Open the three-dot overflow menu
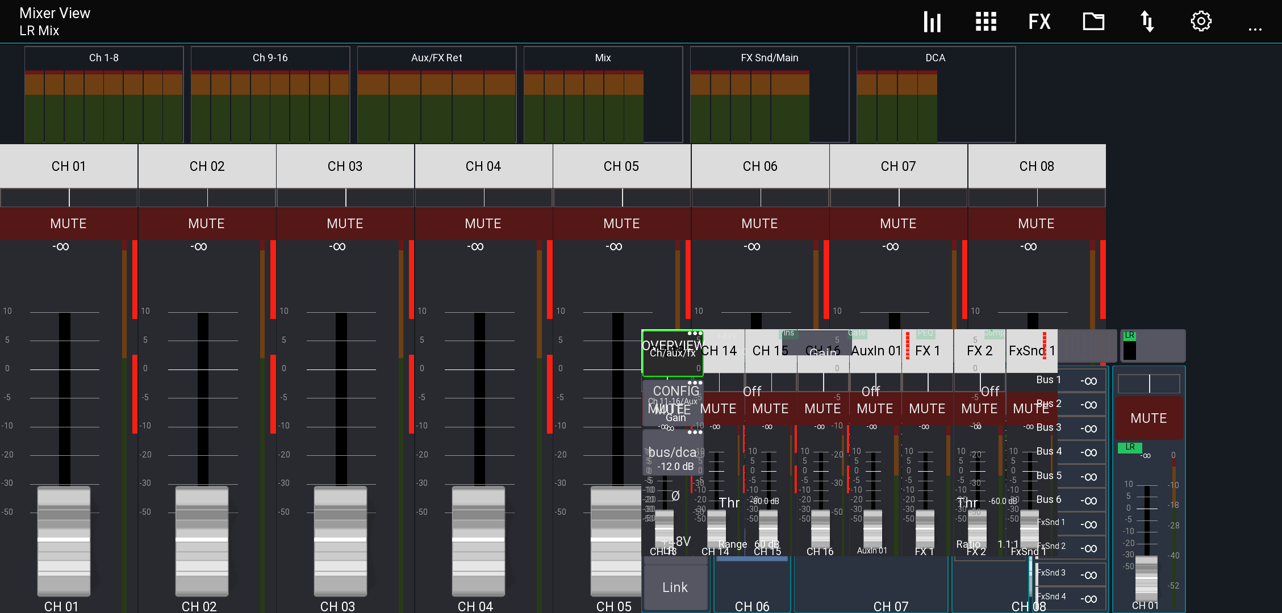The image size is (1282, 613). coord(1255,28)
